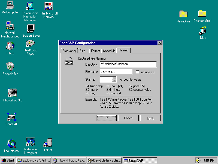Click the Cancel button
This screenshot has height=164, width=218.
pos(129,118)
